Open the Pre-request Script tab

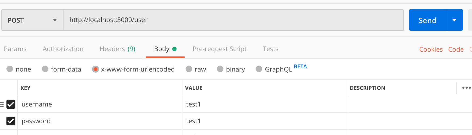pos(220,49)
